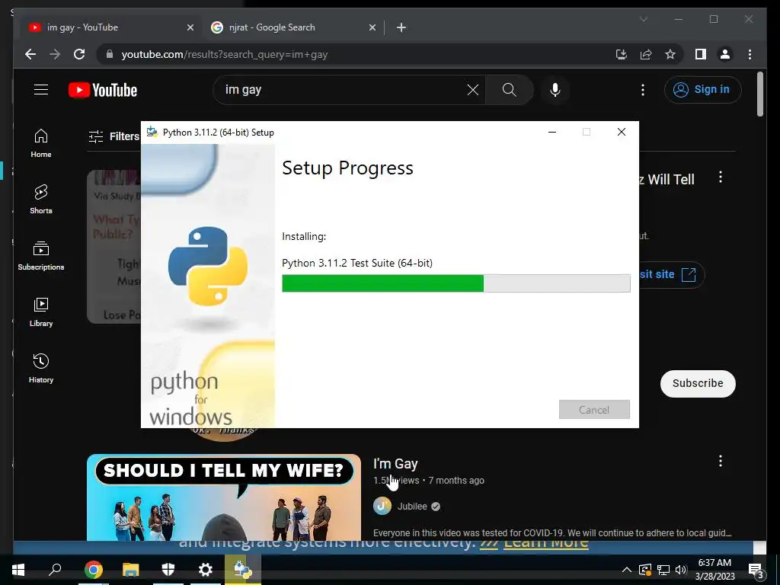Open the Windows Start menu

pos(18,570)
